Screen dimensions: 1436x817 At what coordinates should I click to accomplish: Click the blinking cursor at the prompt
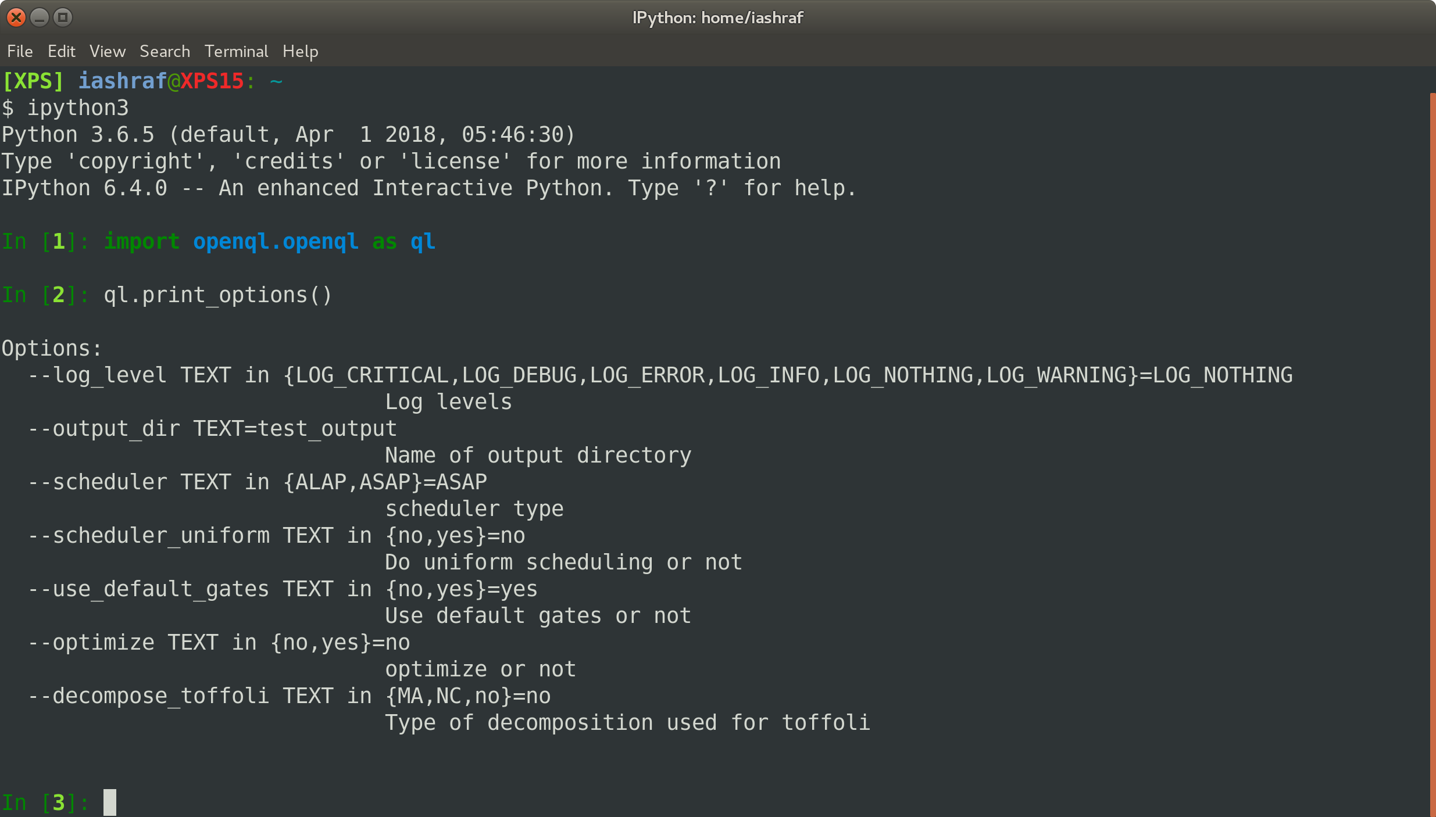click(110, 802)
